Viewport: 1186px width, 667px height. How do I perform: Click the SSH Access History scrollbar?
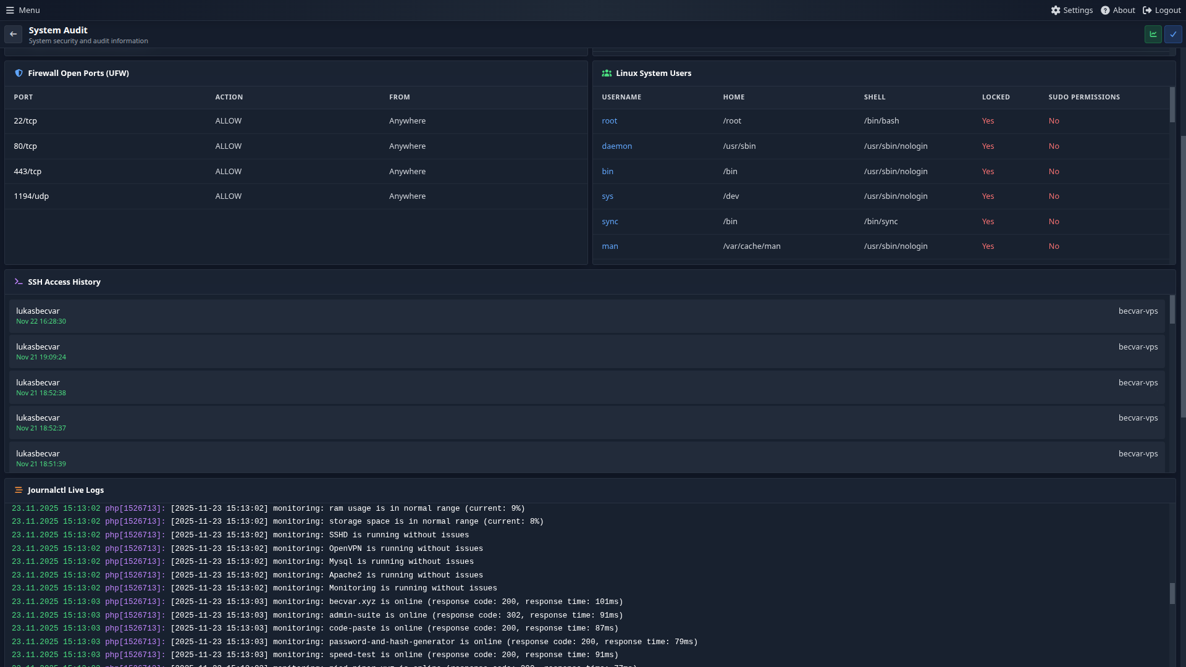pyautogui.click(x=1173, y=311)
